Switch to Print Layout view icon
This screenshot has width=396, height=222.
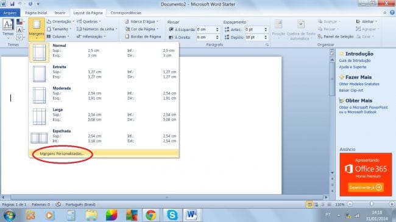point(309,204)
